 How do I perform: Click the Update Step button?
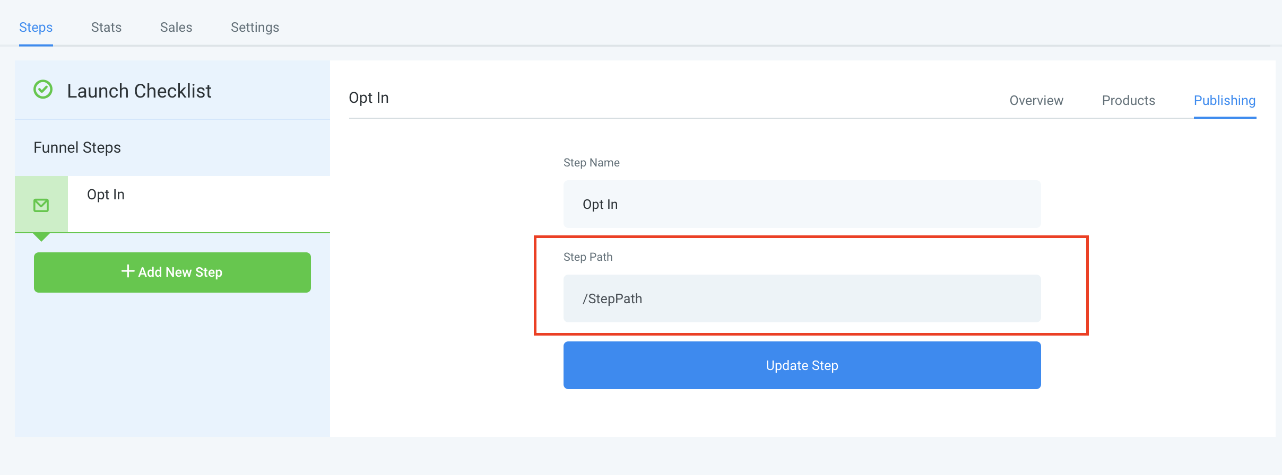(802, 365)
